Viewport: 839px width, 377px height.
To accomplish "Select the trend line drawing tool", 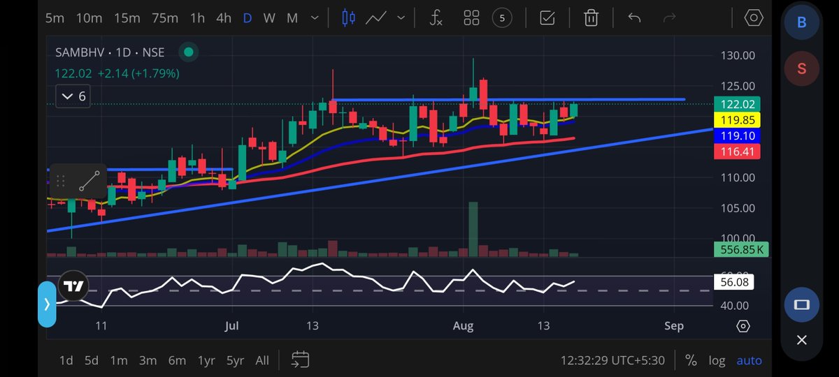I will pyautogui.click(x=89, y=182).
